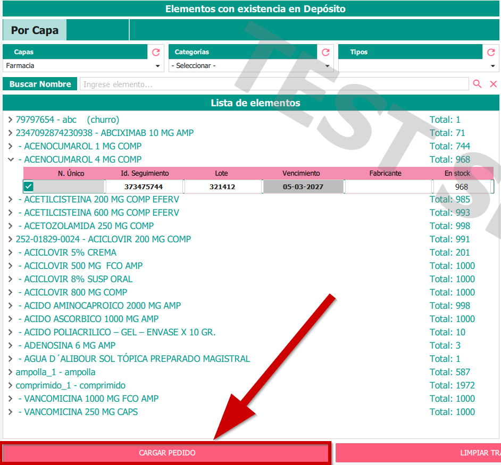Screen dimensions: 501x465
Task: Click the En stock column header
Action: (457, 173)
